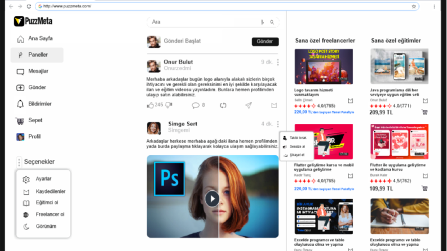
Task: Bookmark this page with the star icon
Action: tap(414, 6)
